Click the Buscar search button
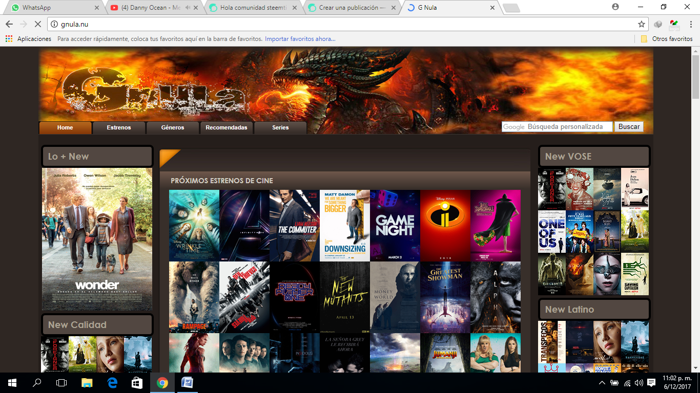 pos(629,127)
